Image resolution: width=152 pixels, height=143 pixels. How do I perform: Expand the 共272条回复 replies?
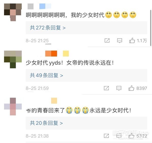tap(86, 28)
